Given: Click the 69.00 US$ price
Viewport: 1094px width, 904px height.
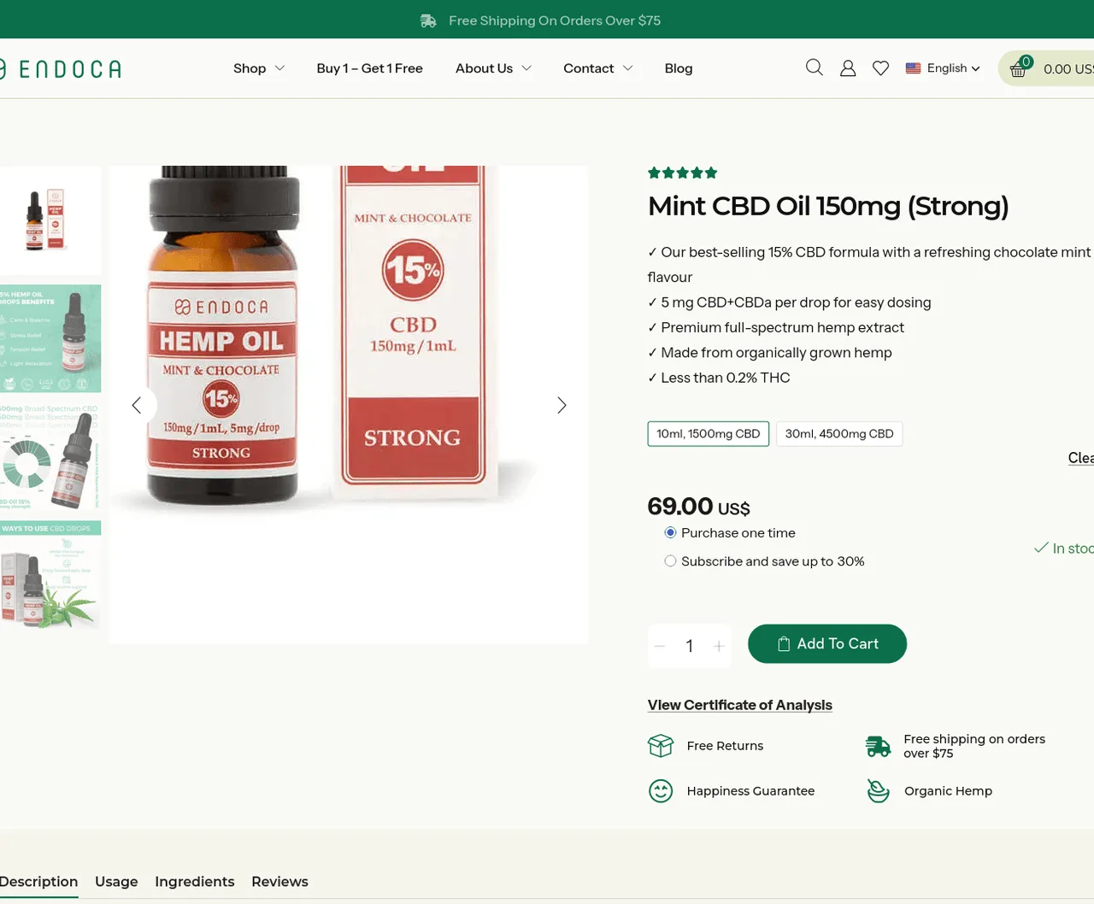Looking at the screenshot, I should pyautogui.click(x=699, y=507).
